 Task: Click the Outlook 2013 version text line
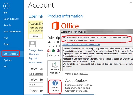coord(95,37)
